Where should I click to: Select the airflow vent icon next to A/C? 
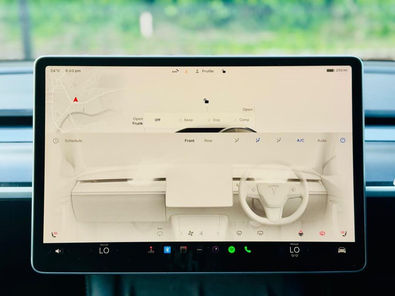click(x=279, y=141)
